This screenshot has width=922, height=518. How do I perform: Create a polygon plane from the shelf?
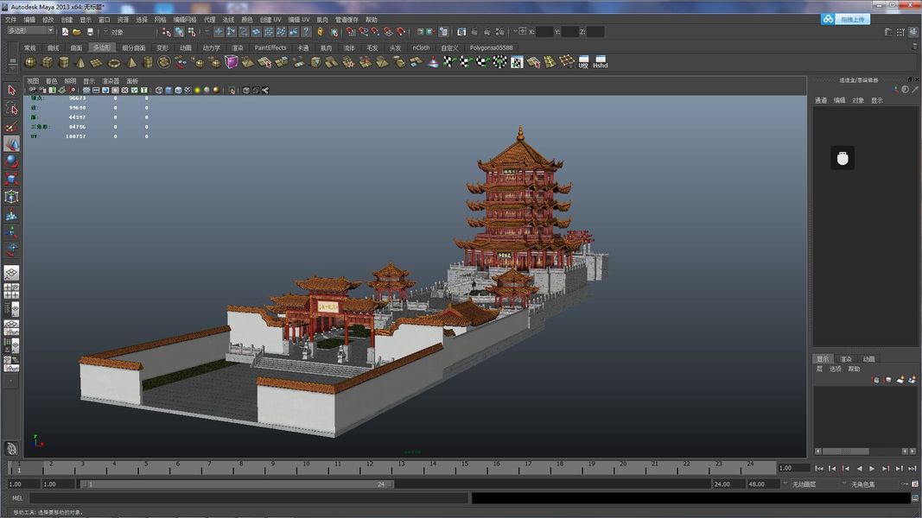point(97,62)
